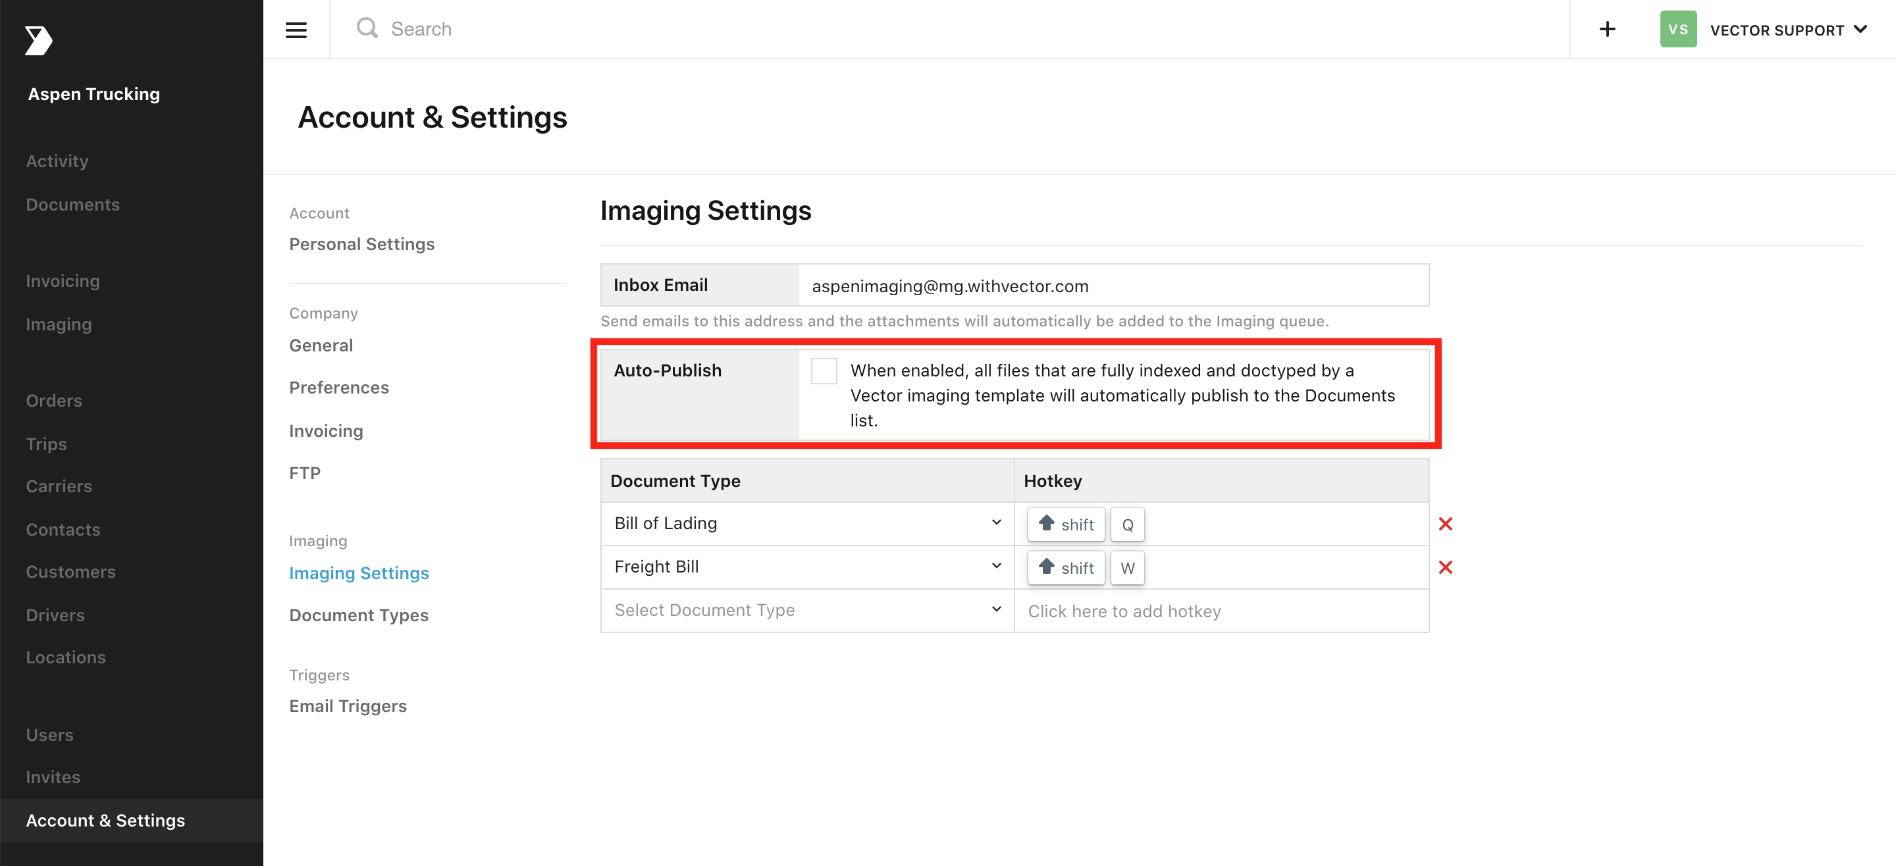Open Trips in the sidebar

click(45, 444)
